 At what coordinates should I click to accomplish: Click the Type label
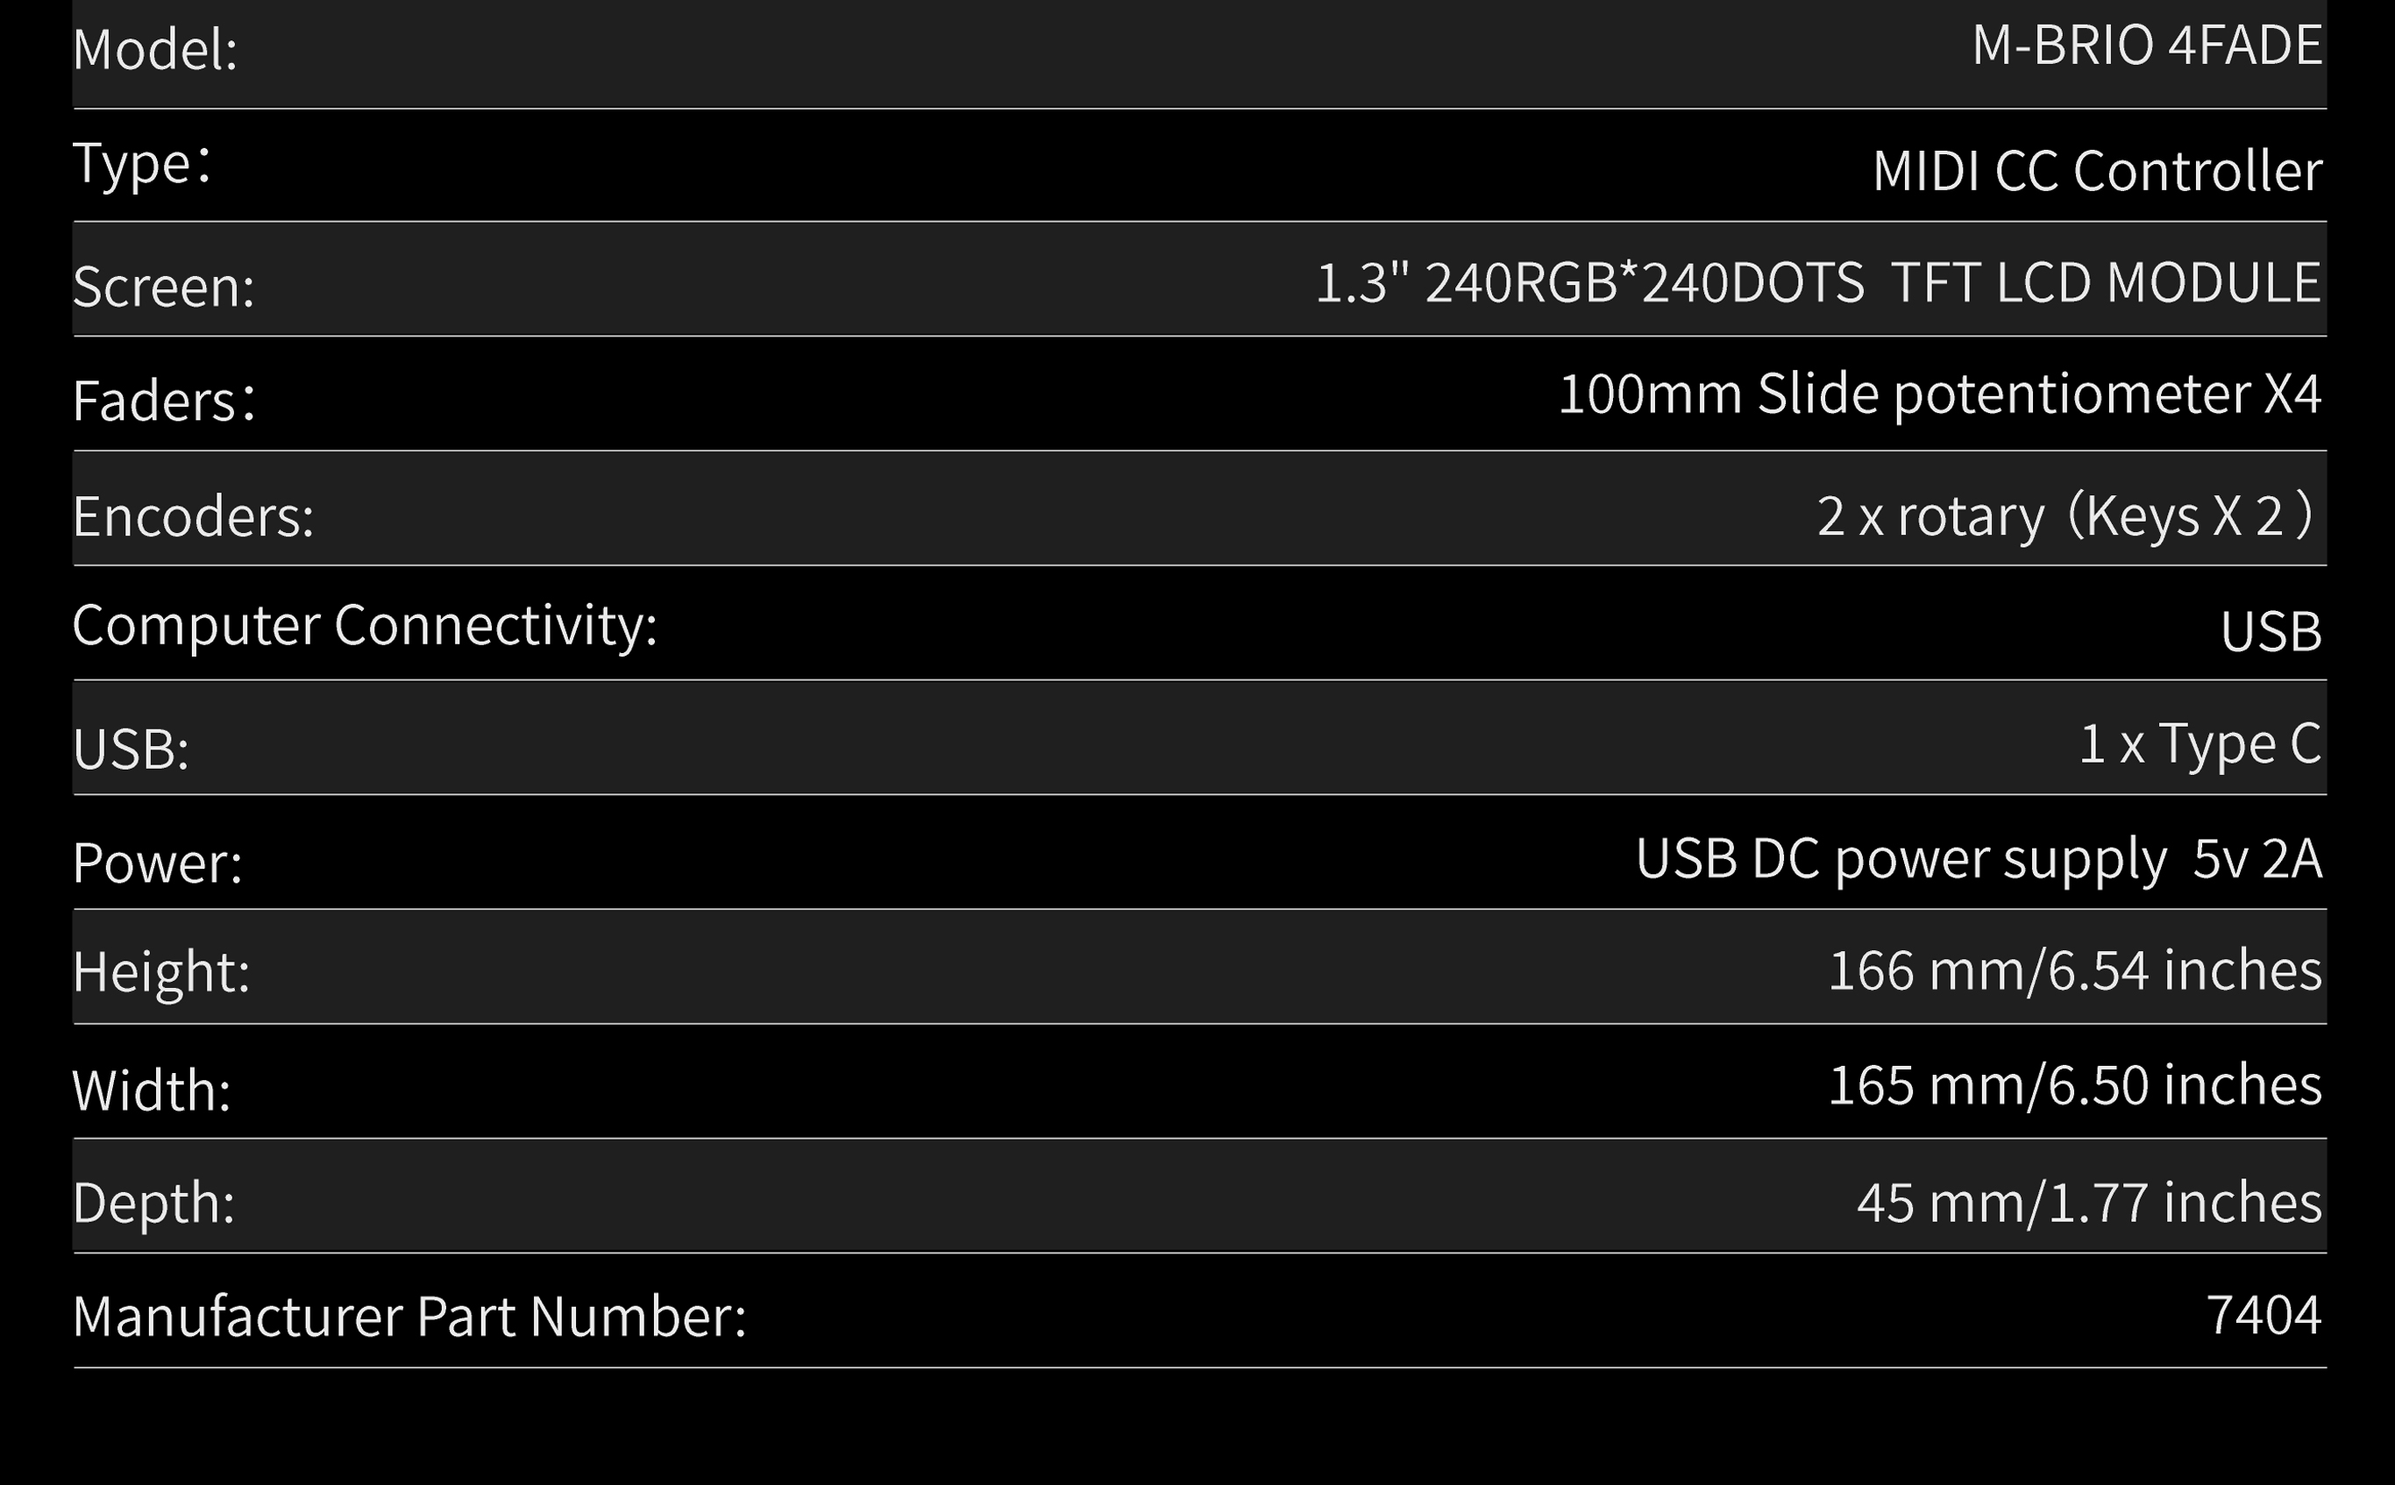pyautogui.click(x=141, y=164)
